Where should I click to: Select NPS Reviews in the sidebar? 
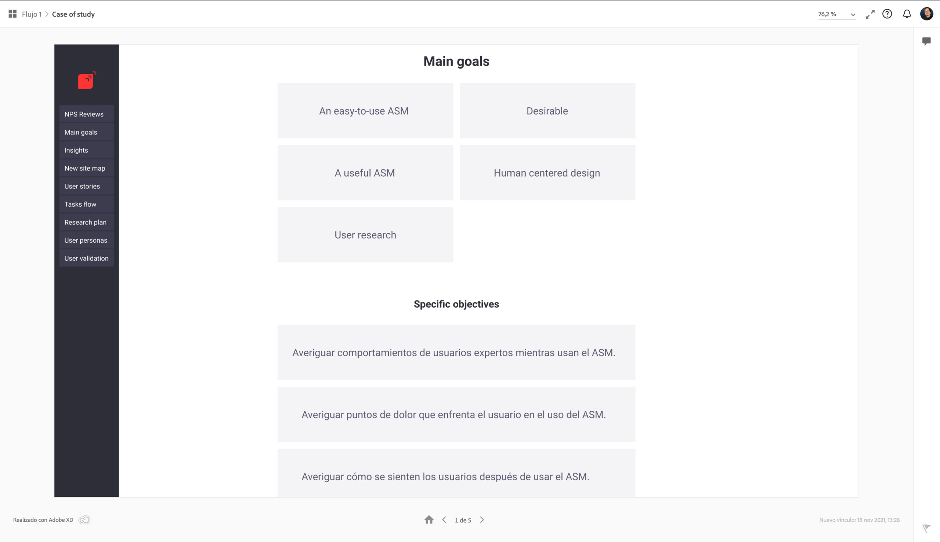coord(86,114)
